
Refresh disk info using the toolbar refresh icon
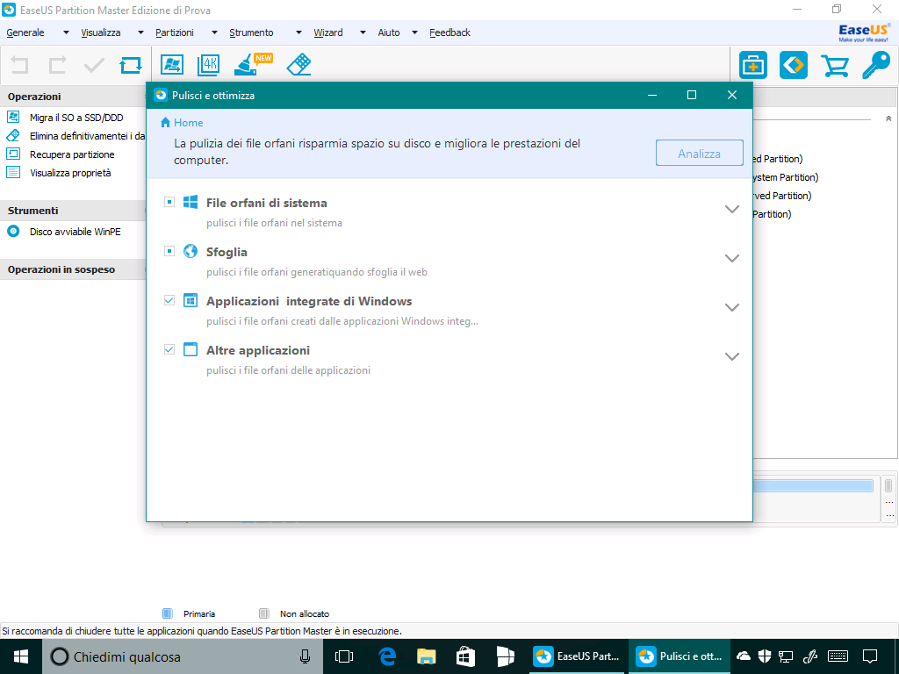click(x=131, y=65)
